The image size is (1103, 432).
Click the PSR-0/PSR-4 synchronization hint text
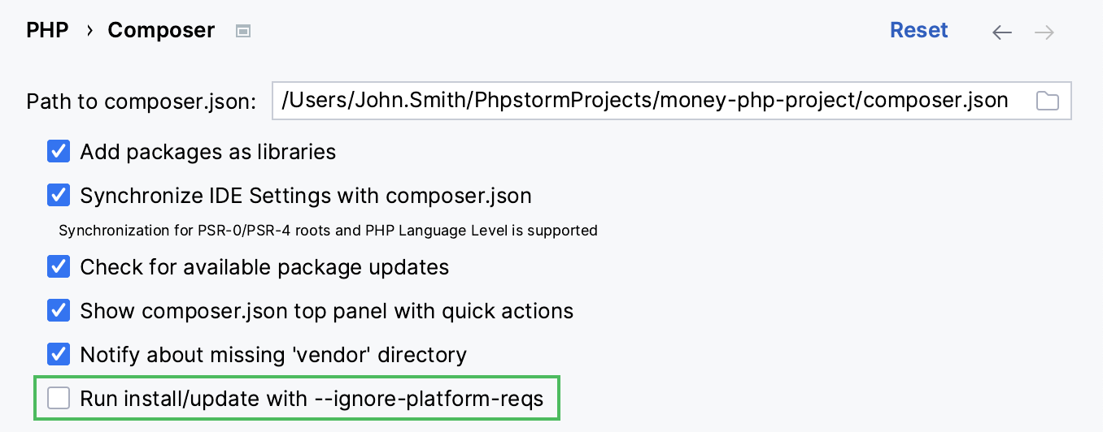click(328, 231)
